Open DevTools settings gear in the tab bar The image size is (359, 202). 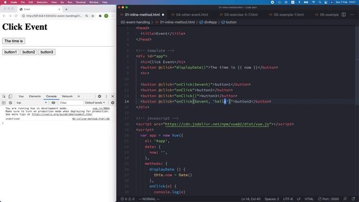click(x=99, y=97)
